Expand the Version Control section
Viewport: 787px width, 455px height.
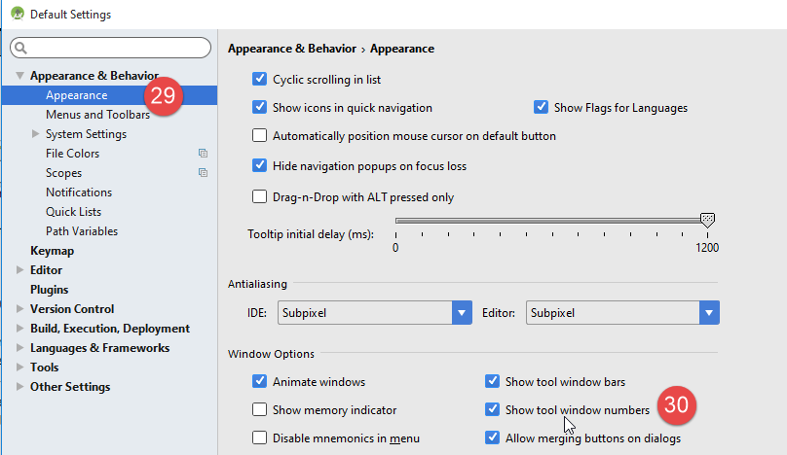pos(20,309)
